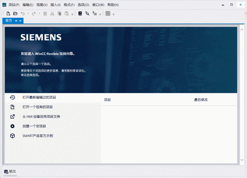Close the 首页 tab

click(x=20, y=20)
